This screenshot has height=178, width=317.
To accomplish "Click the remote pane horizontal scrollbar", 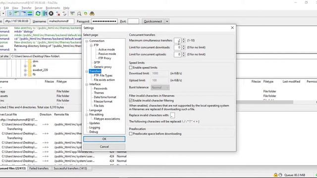I will coord(264,102).
